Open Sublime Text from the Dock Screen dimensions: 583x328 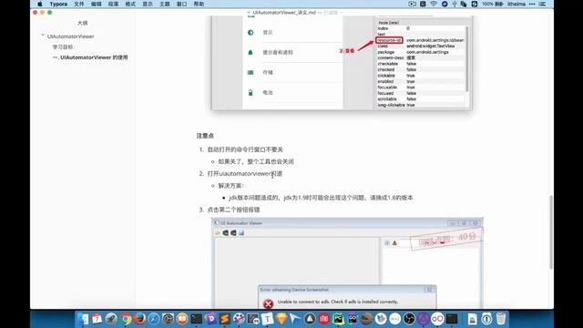click(x=225, y=319)
